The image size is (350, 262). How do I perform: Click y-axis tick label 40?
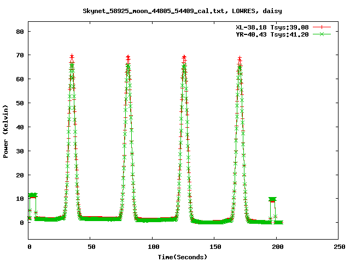pyautogui.click(x=20, y=127)
